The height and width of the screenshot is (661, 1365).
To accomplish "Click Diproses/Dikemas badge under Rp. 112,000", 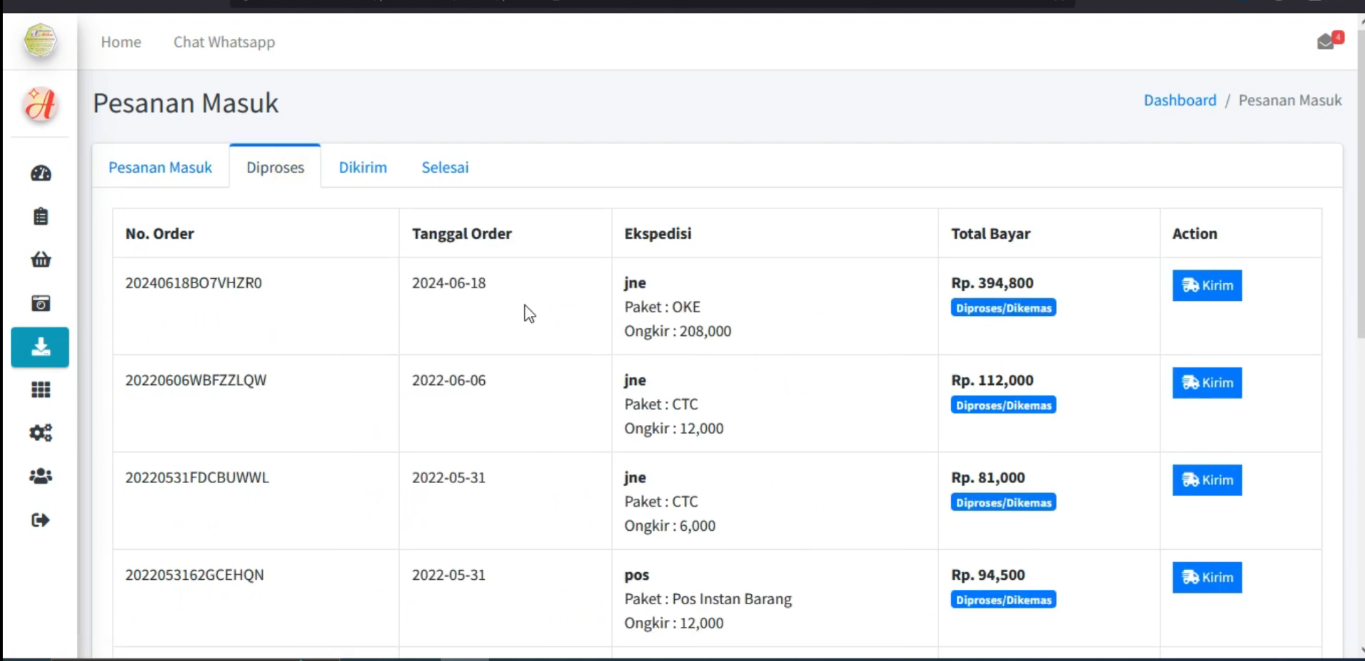I will coord(1003,405).
